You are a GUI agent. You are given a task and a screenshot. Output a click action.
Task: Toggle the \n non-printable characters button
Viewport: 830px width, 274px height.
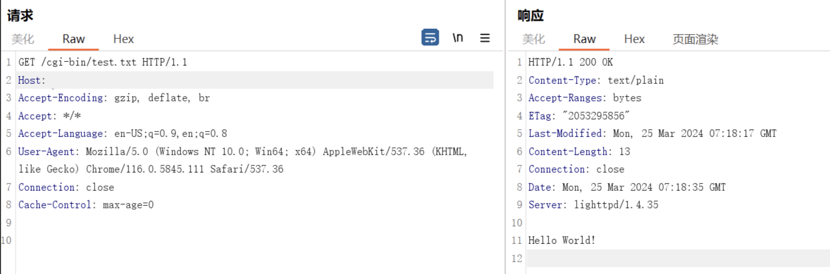pos(458,38)
